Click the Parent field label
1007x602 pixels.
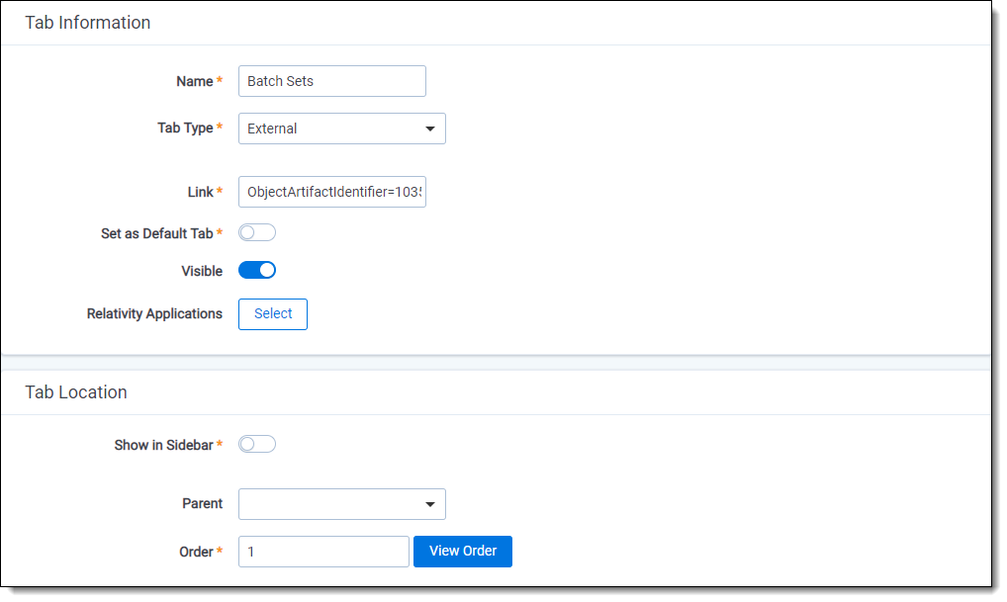click(202, 504)
